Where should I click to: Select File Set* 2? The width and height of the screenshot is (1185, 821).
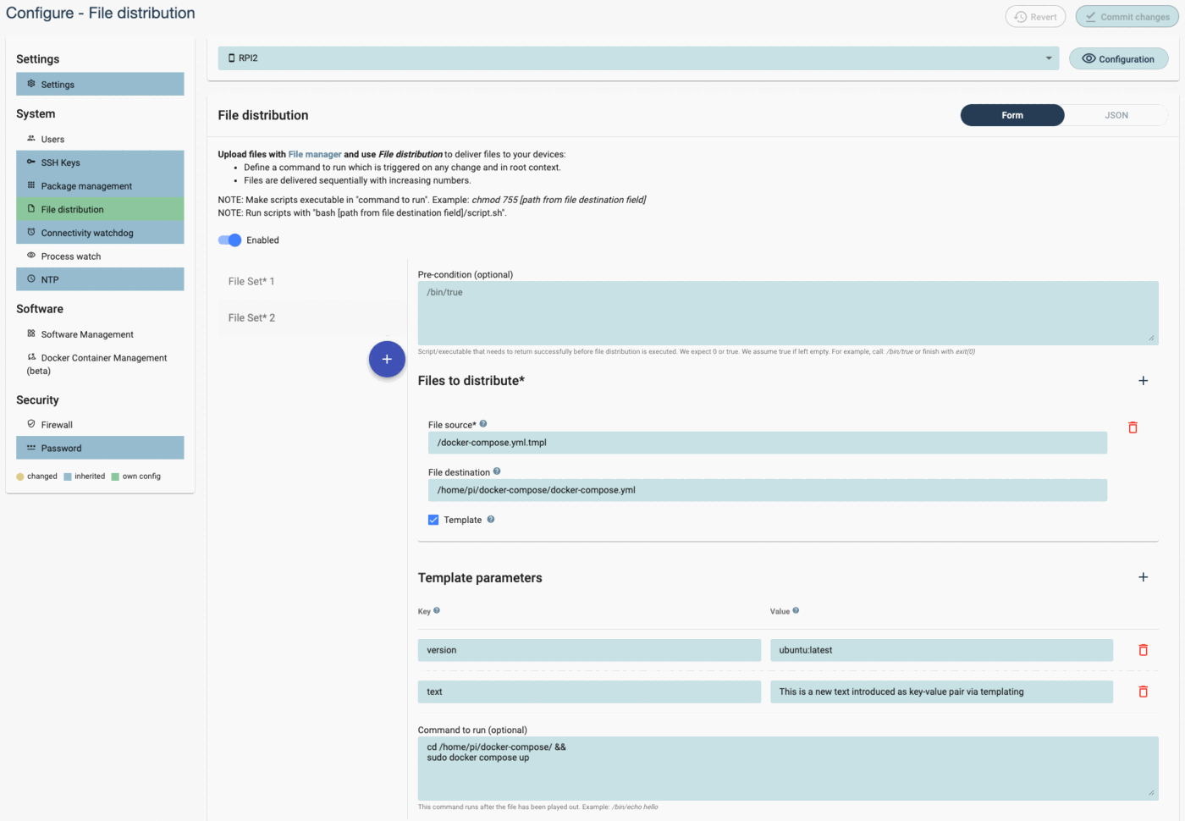(251, 317)
